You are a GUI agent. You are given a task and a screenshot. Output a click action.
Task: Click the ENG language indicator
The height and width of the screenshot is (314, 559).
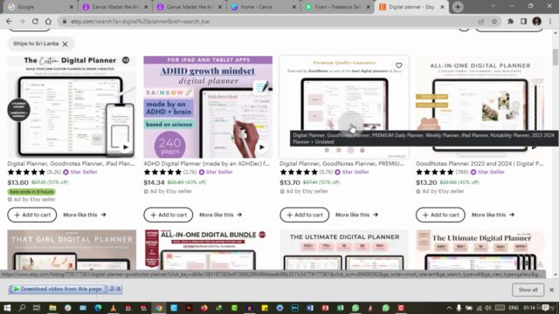514,308
